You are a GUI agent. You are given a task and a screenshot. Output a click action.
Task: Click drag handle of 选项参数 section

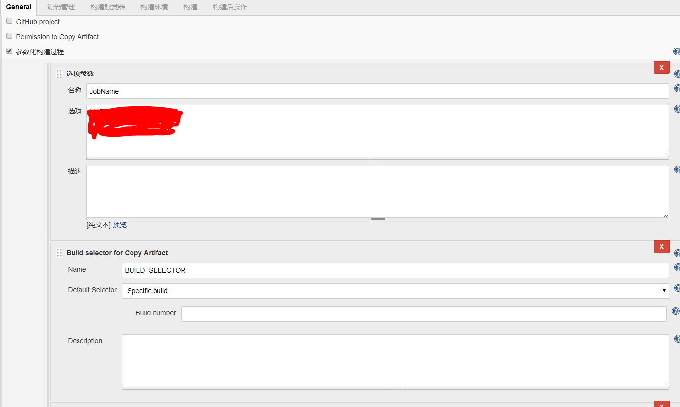[59, 74]
